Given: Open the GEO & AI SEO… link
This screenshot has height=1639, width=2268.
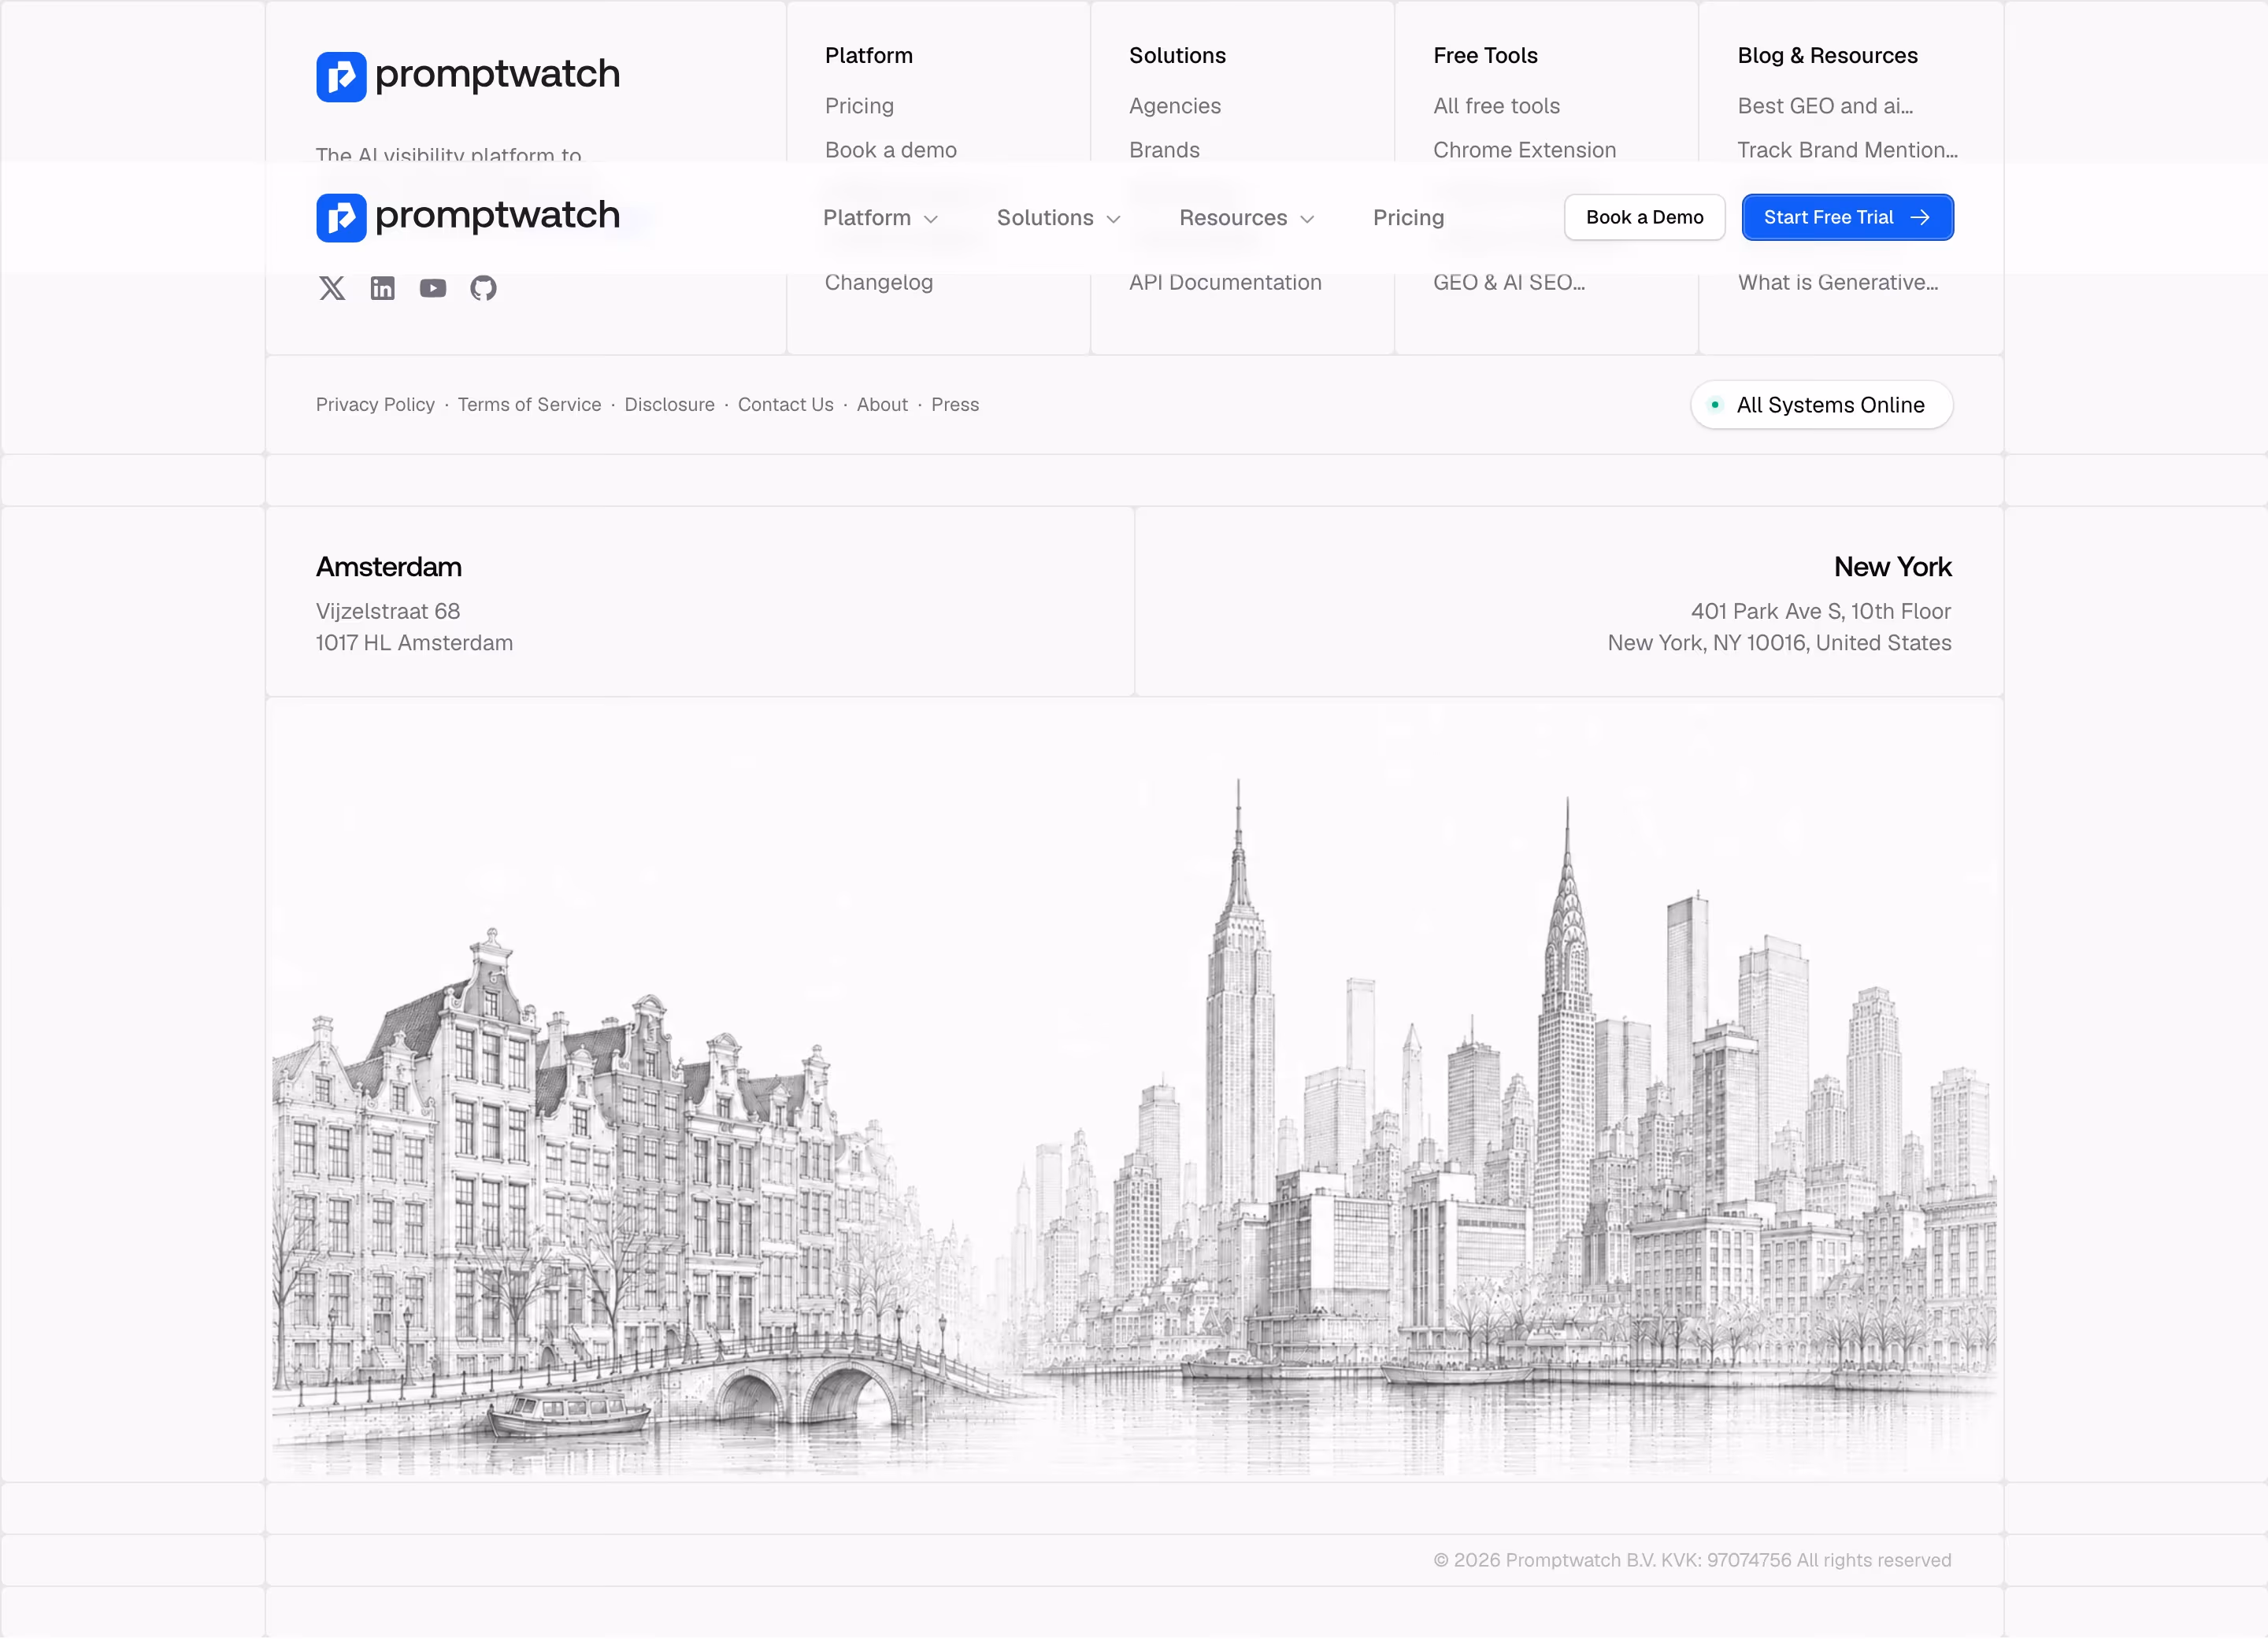Looking at the screenshot, I should (x=1508, y=282).
